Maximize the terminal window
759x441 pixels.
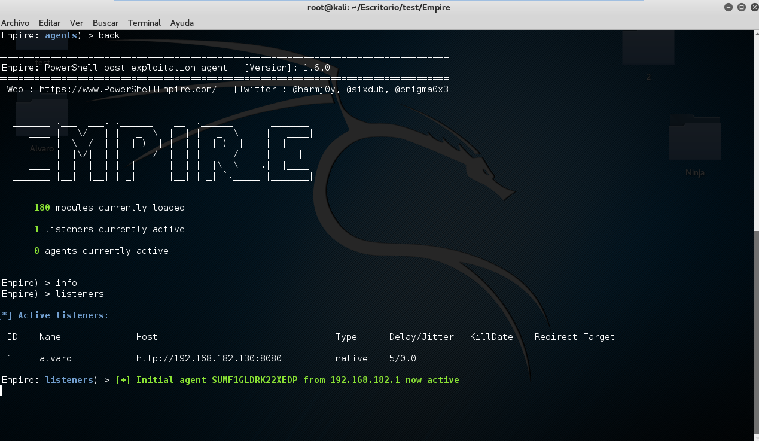(741, 7)
